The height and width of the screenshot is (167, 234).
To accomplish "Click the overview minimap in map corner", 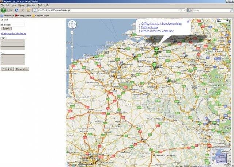I will point(221,157).
